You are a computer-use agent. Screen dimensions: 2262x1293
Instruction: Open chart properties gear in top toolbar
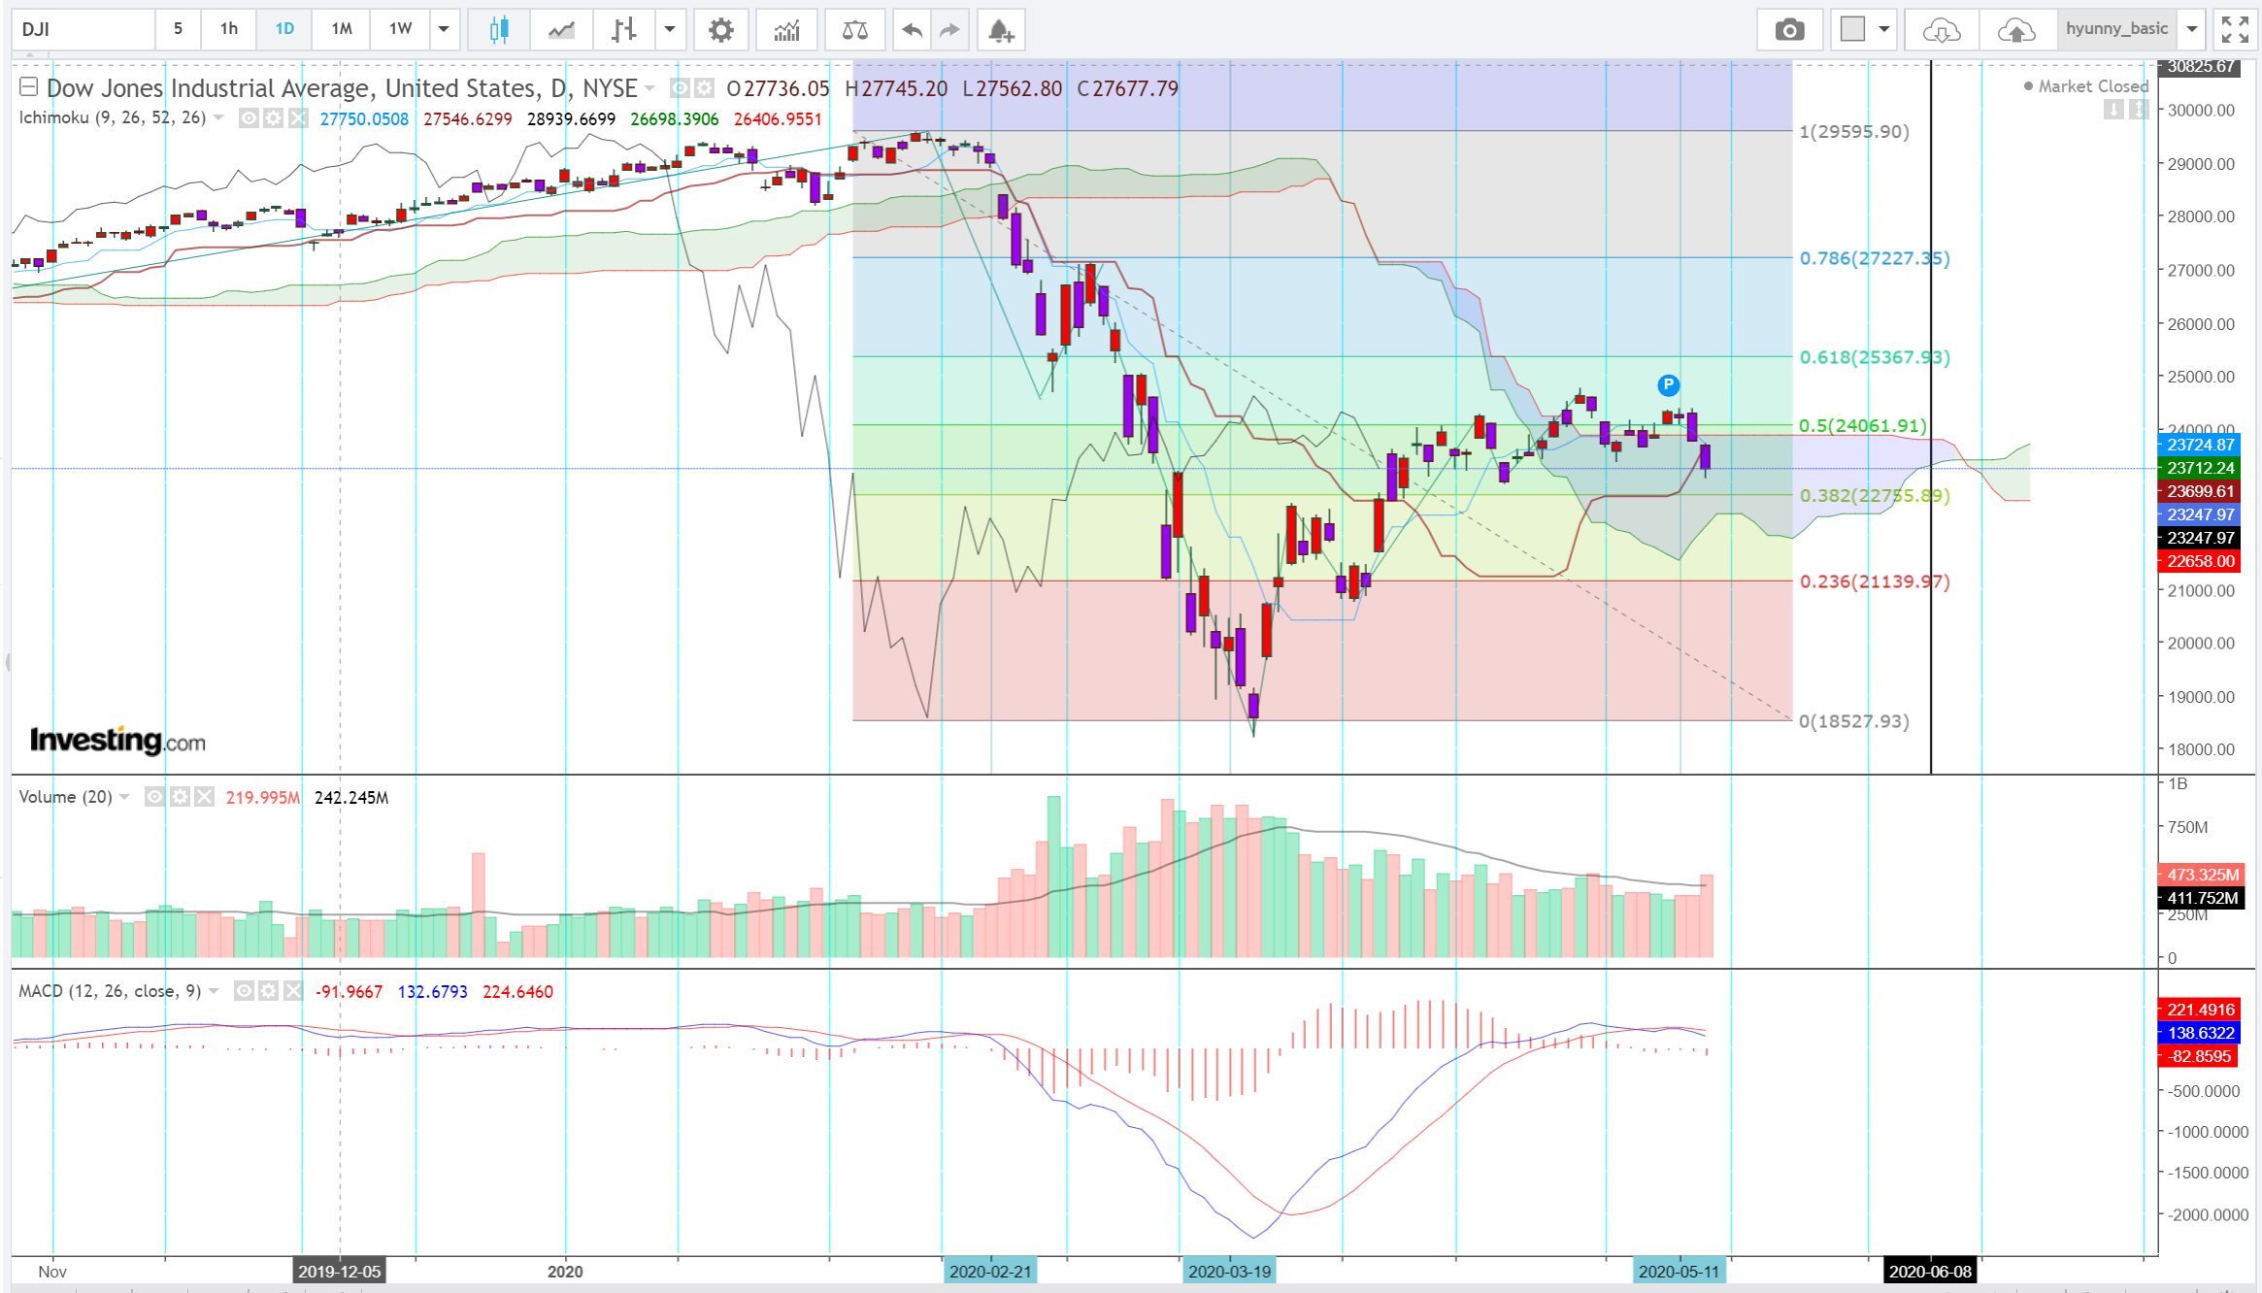pos(720,29)
